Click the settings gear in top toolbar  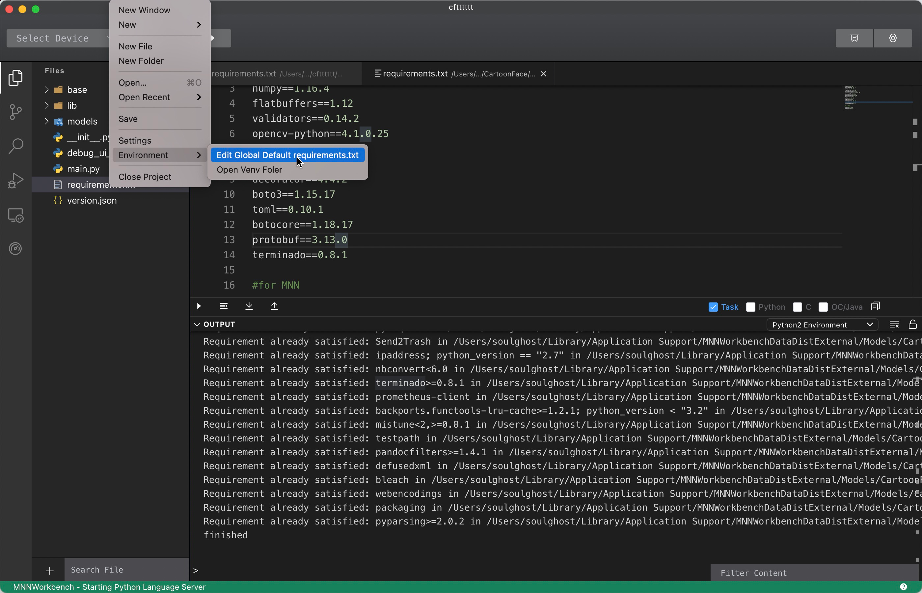pos(893,38)
